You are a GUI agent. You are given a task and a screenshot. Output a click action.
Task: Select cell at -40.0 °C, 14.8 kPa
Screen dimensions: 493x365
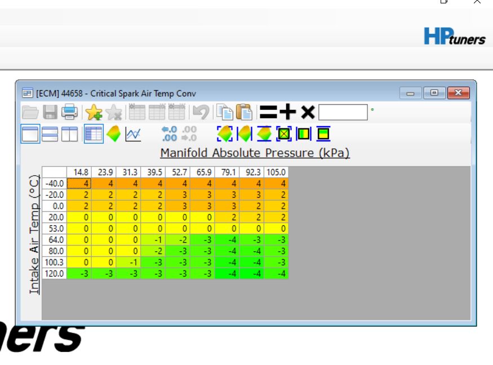79,183
